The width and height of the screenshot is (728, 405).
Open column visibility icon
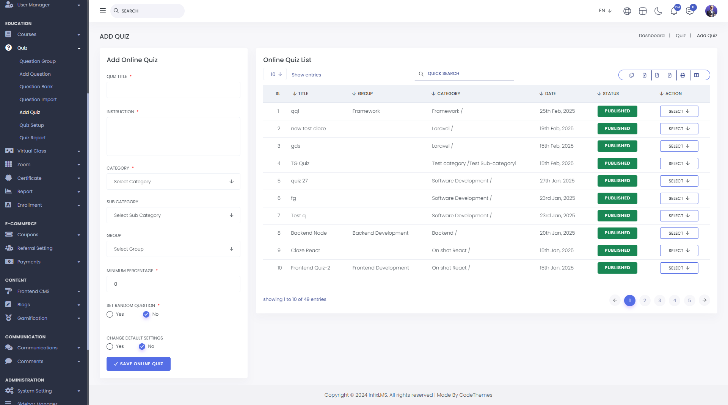point(697,75)
